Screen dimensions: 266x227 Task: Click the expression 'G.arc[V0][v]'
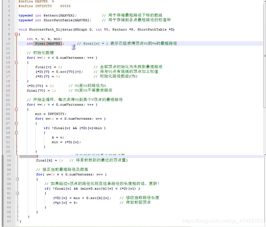click(x=68, y=72)
